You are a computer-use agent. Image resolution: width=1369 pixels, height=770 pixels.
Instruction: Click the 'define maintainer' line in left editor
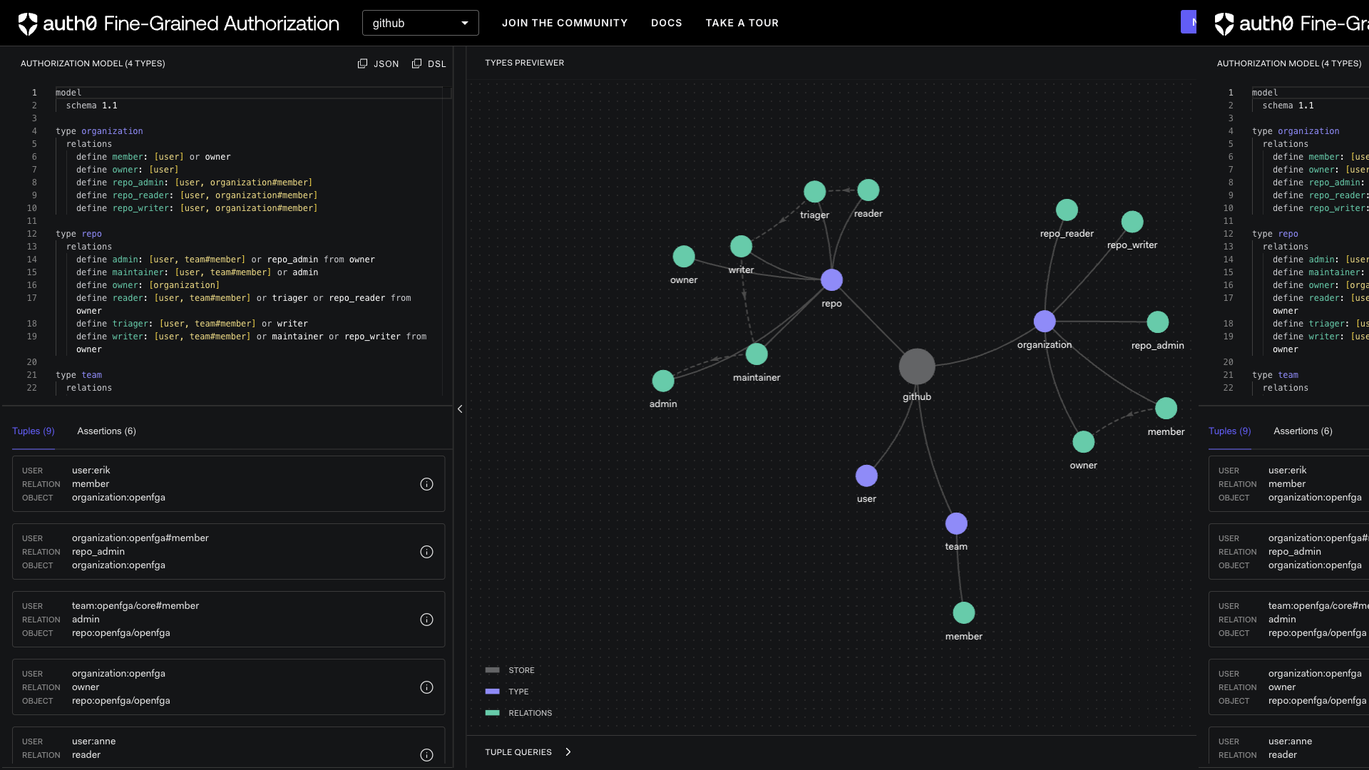198,272
